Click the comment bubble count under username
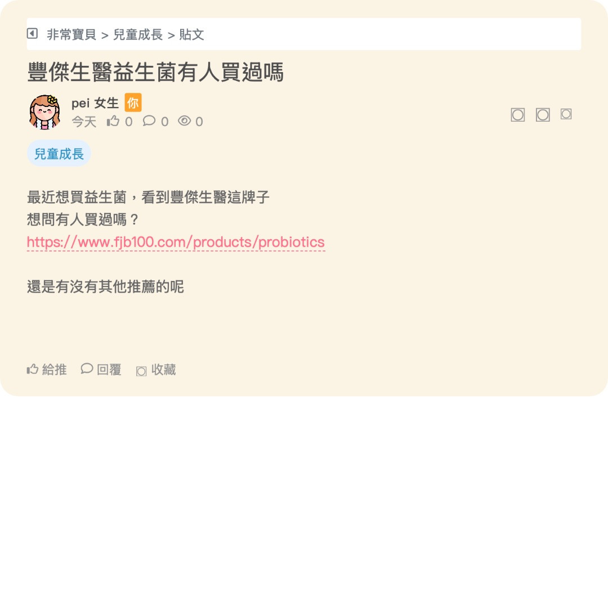The height and width of the screenshot is (608, 608). coord(149,121)
